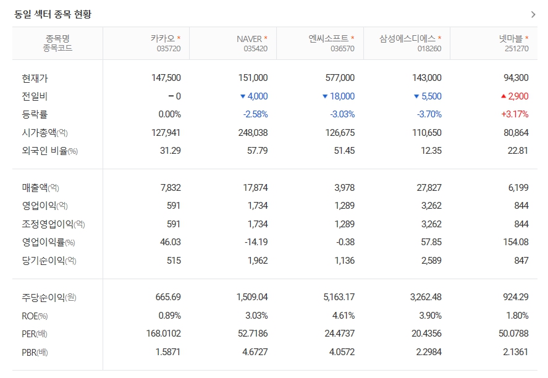Click the orange asterisk next to 삼성에스디에스
The image size is (548, 378).
pyautogui.click(x=440, y=38)
